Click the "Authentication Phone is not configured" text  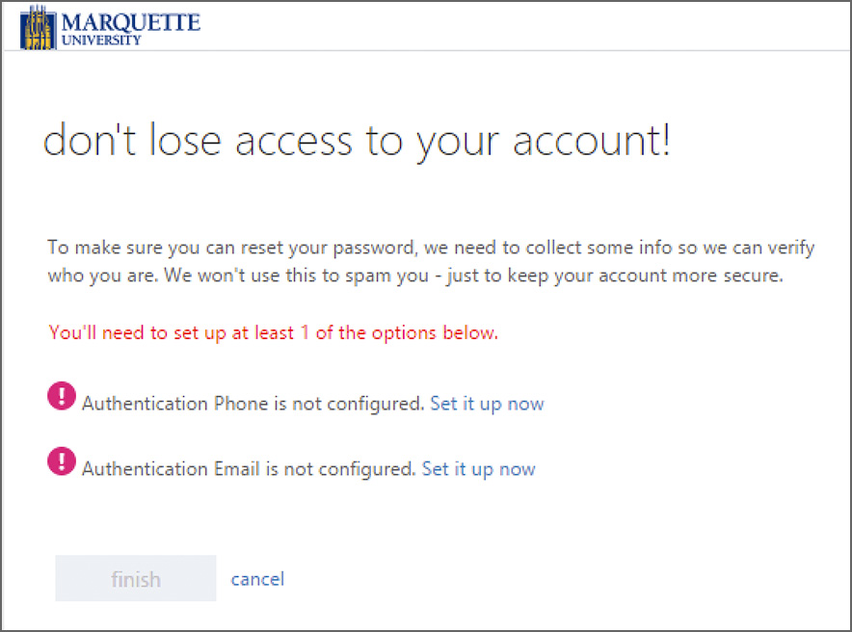click(x=253, y=404)
